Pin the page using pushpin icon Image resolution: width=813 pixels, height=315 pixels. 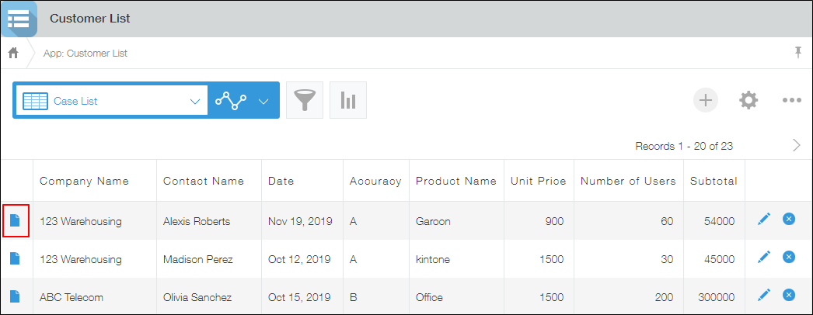coord(797,52)
